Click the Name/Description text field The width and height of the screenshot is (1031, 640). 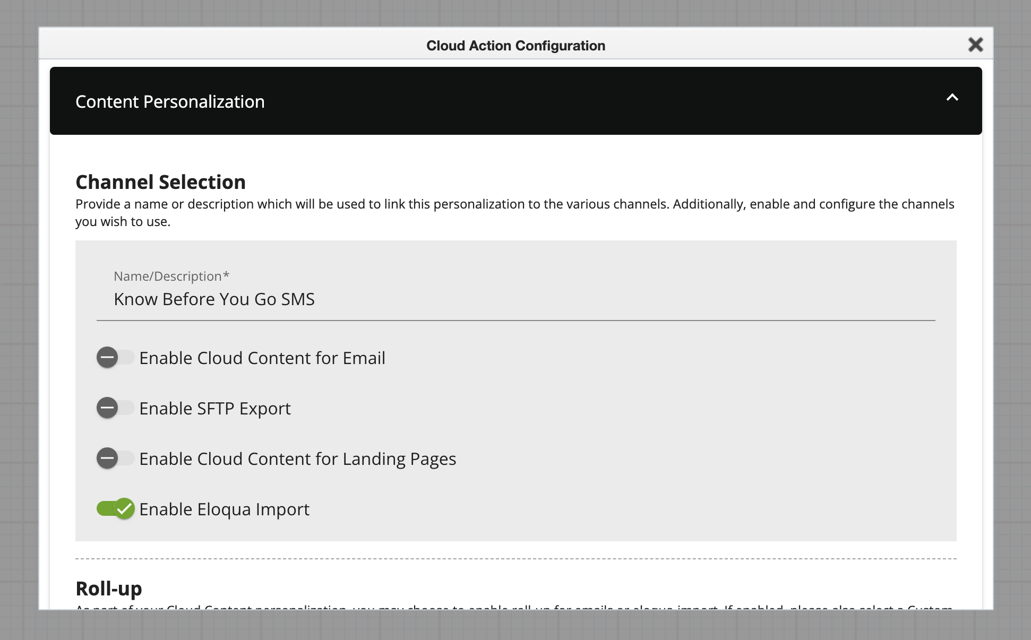[515, 299]
